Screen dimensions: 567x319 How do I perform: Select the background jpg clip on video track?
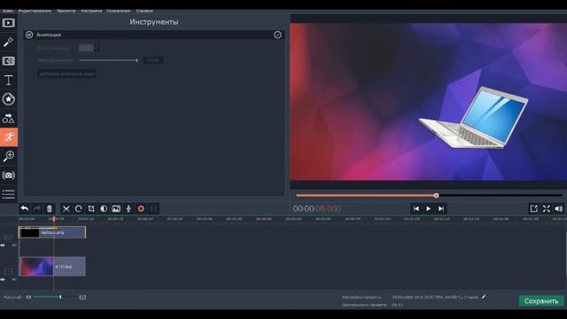[52, 267]
